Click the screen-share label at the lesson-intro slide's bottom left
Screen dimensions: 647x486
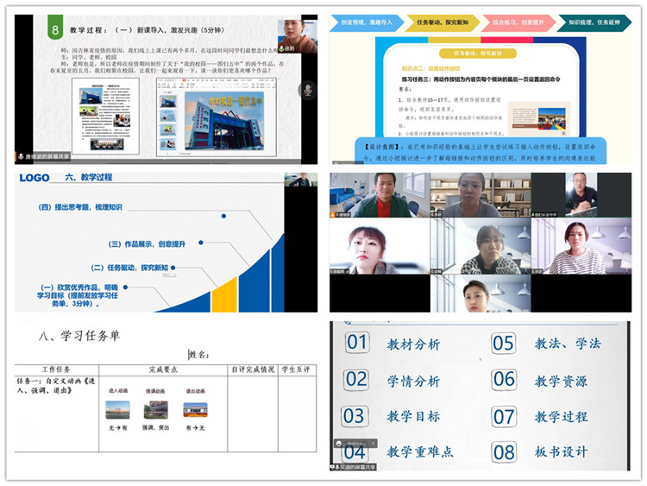(43, 156)
